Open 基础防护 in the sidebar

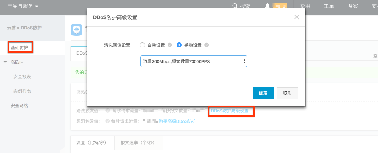pyautogui.click(x=20, y=47)
